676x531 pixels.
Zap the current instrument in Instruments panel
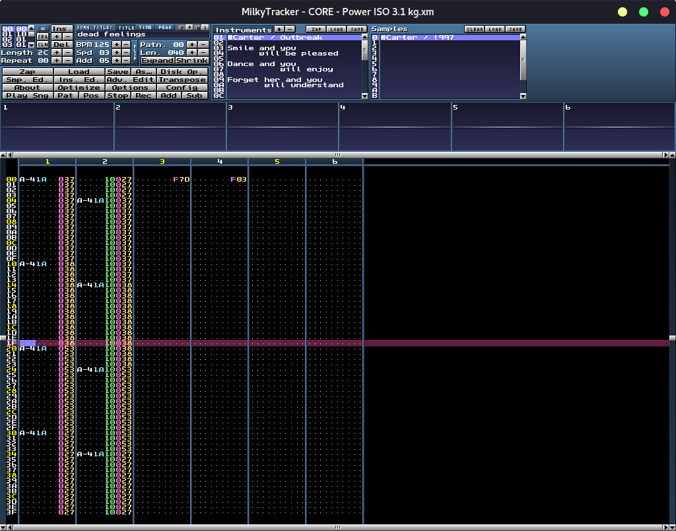(316, 29)
